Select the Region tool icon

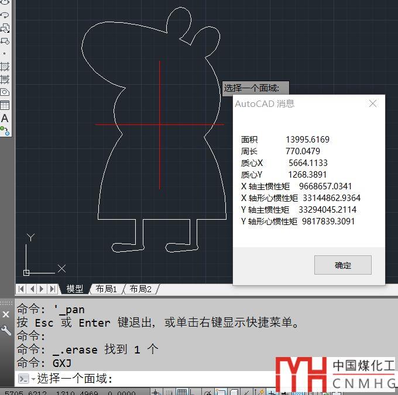click(x=5, y=92)
